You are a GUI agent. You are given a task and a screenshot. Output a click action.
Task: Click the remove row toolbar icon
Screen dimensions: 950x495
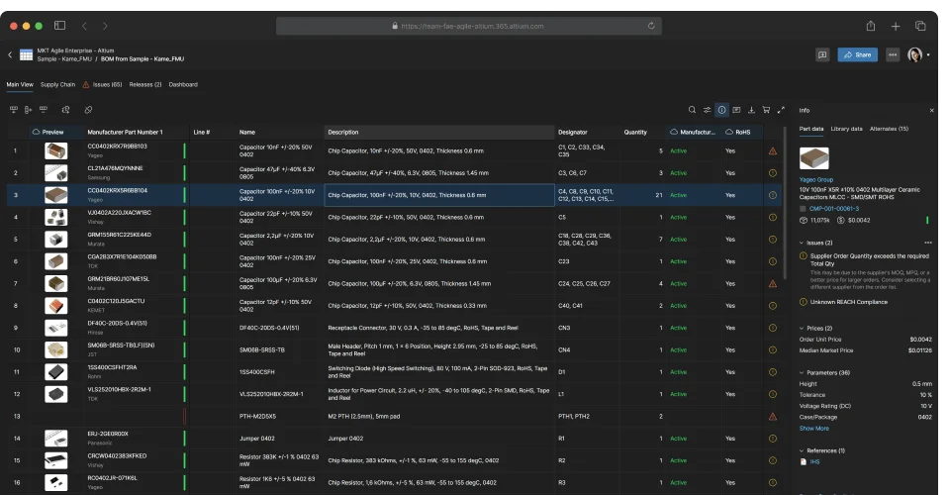tap(43, 110)
